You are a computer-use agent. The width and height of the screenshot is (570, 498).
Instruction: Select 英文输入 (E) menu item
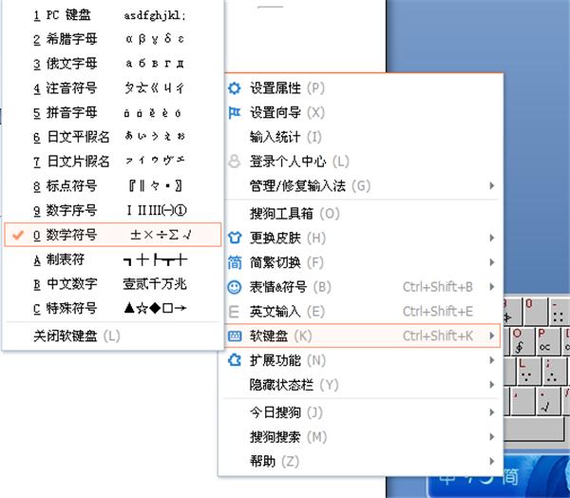pyautogui.click(x=362, y=312)
